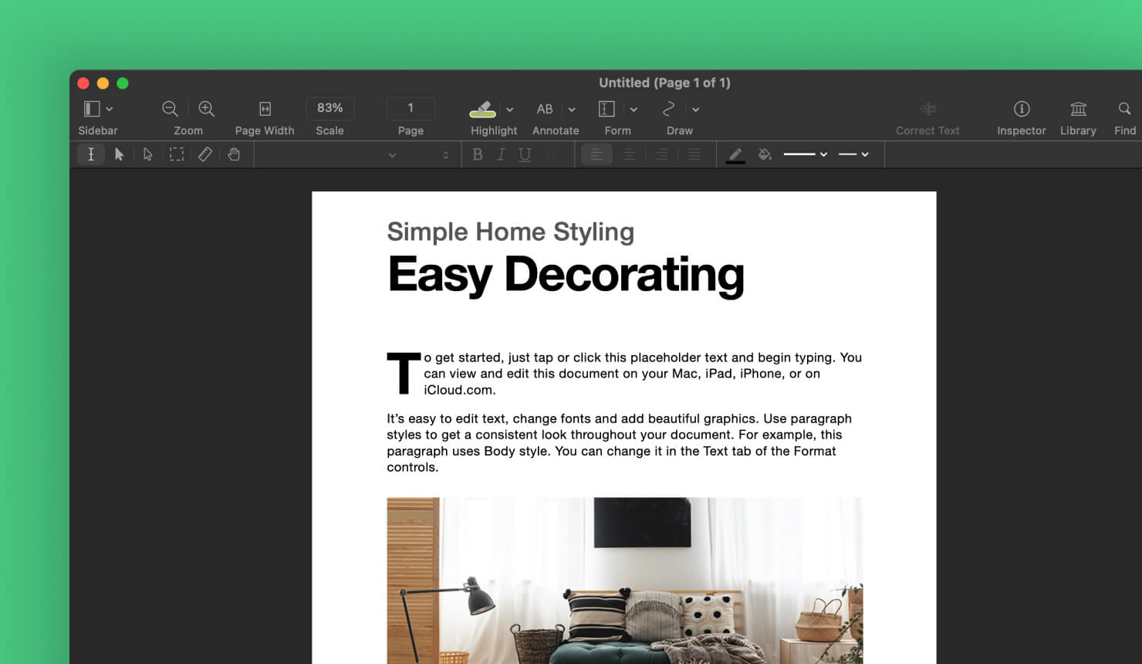This screenshot has height=664, width=1142.
Task: Expand the Form options dropdown
Action: pyautogui.click(x=634, y=110)
